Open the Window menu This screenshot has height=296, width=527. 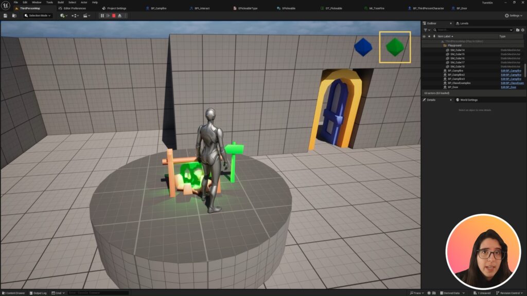click(37, 3)
